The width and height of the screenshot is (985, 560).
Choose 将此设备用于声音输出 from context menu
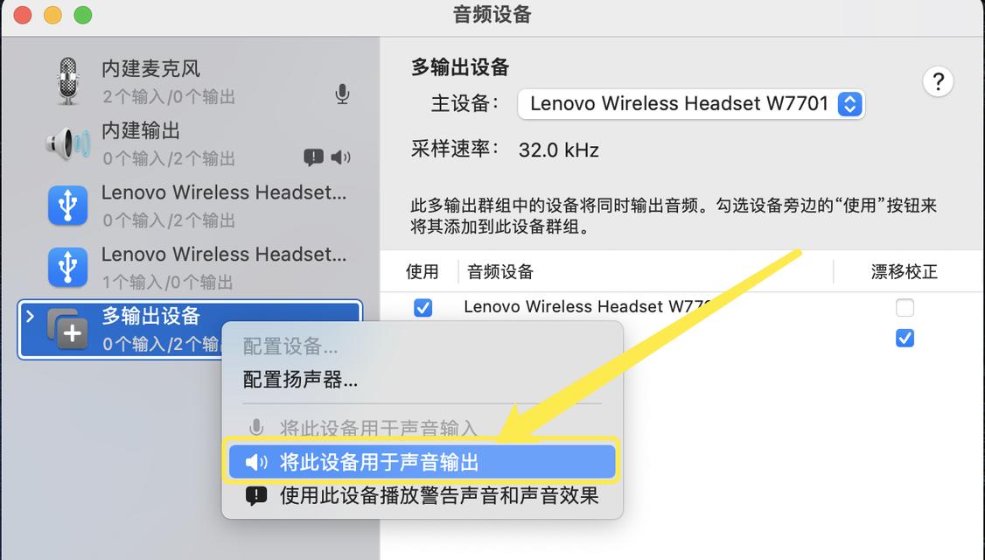tap(422, 462)
